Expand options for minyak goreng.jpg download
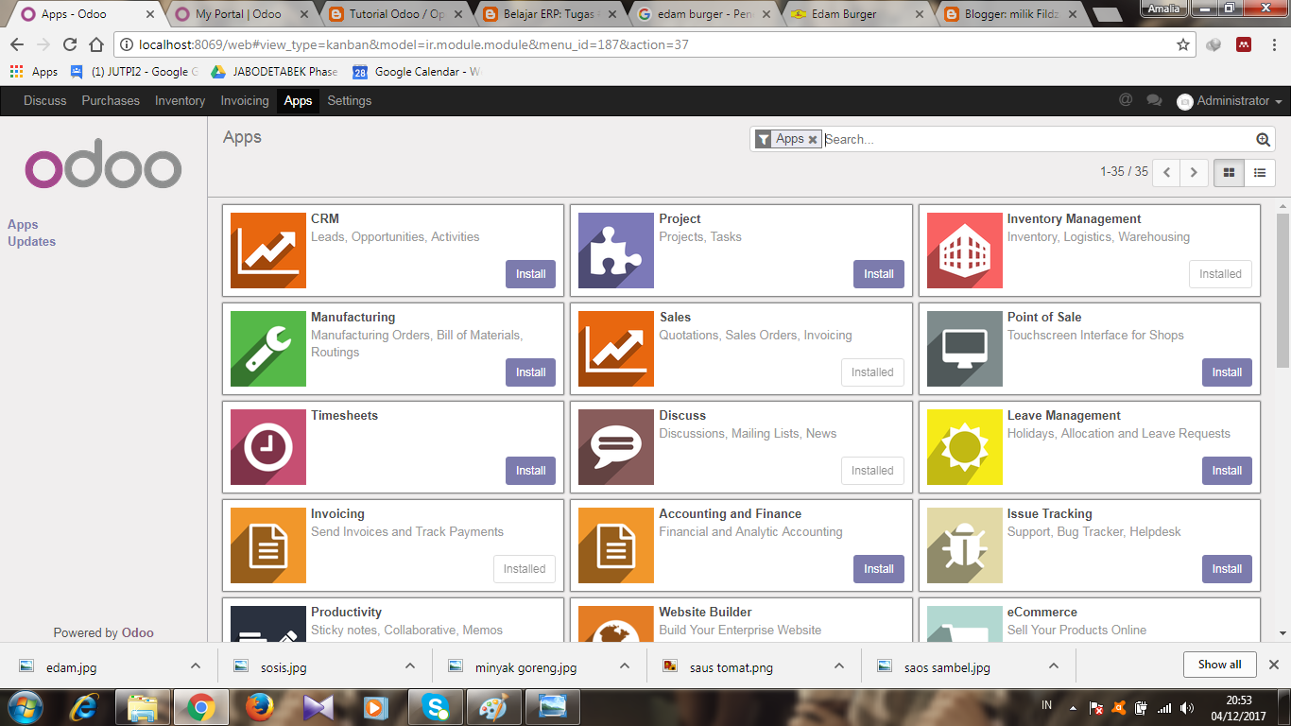 (x=625, y=665)
